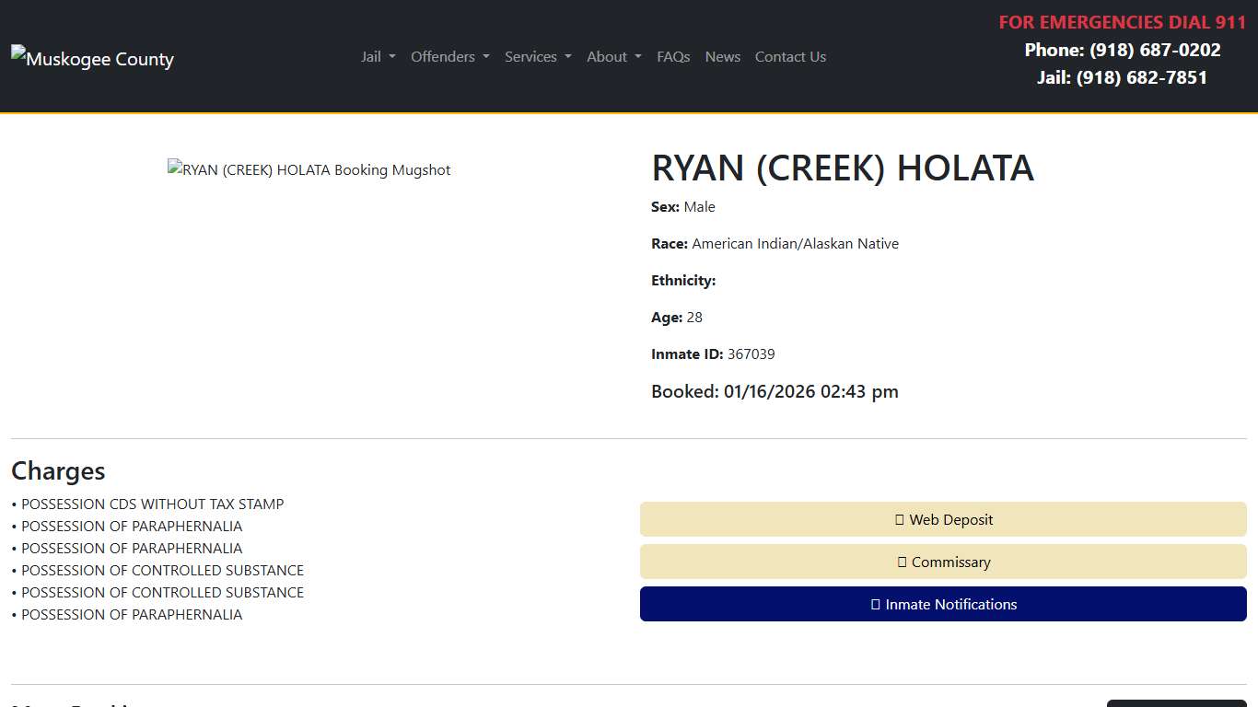Select FAQs in the navigation bar

click(673, 56)
